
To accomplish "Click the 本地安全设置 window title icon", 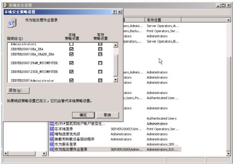I will [6, 5].
